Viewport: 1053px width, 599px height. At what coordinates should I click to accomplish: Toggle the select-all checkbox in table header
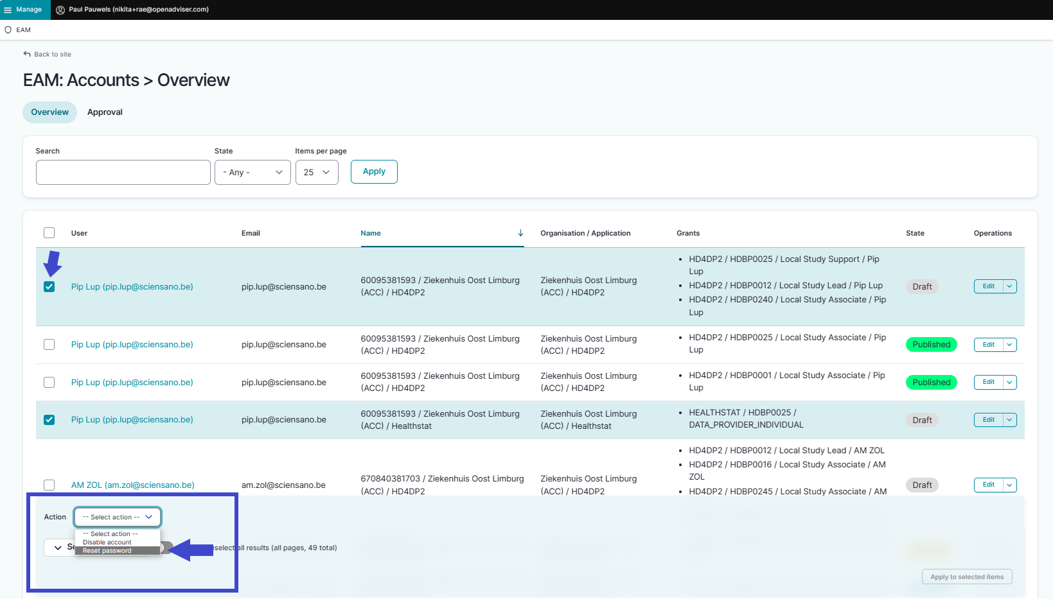coord(49,233)
